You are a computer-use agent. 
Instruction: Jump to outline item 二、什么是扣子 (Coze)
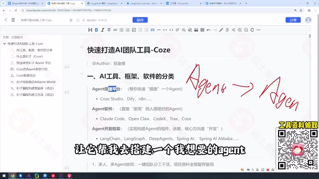tap(26, 56)
